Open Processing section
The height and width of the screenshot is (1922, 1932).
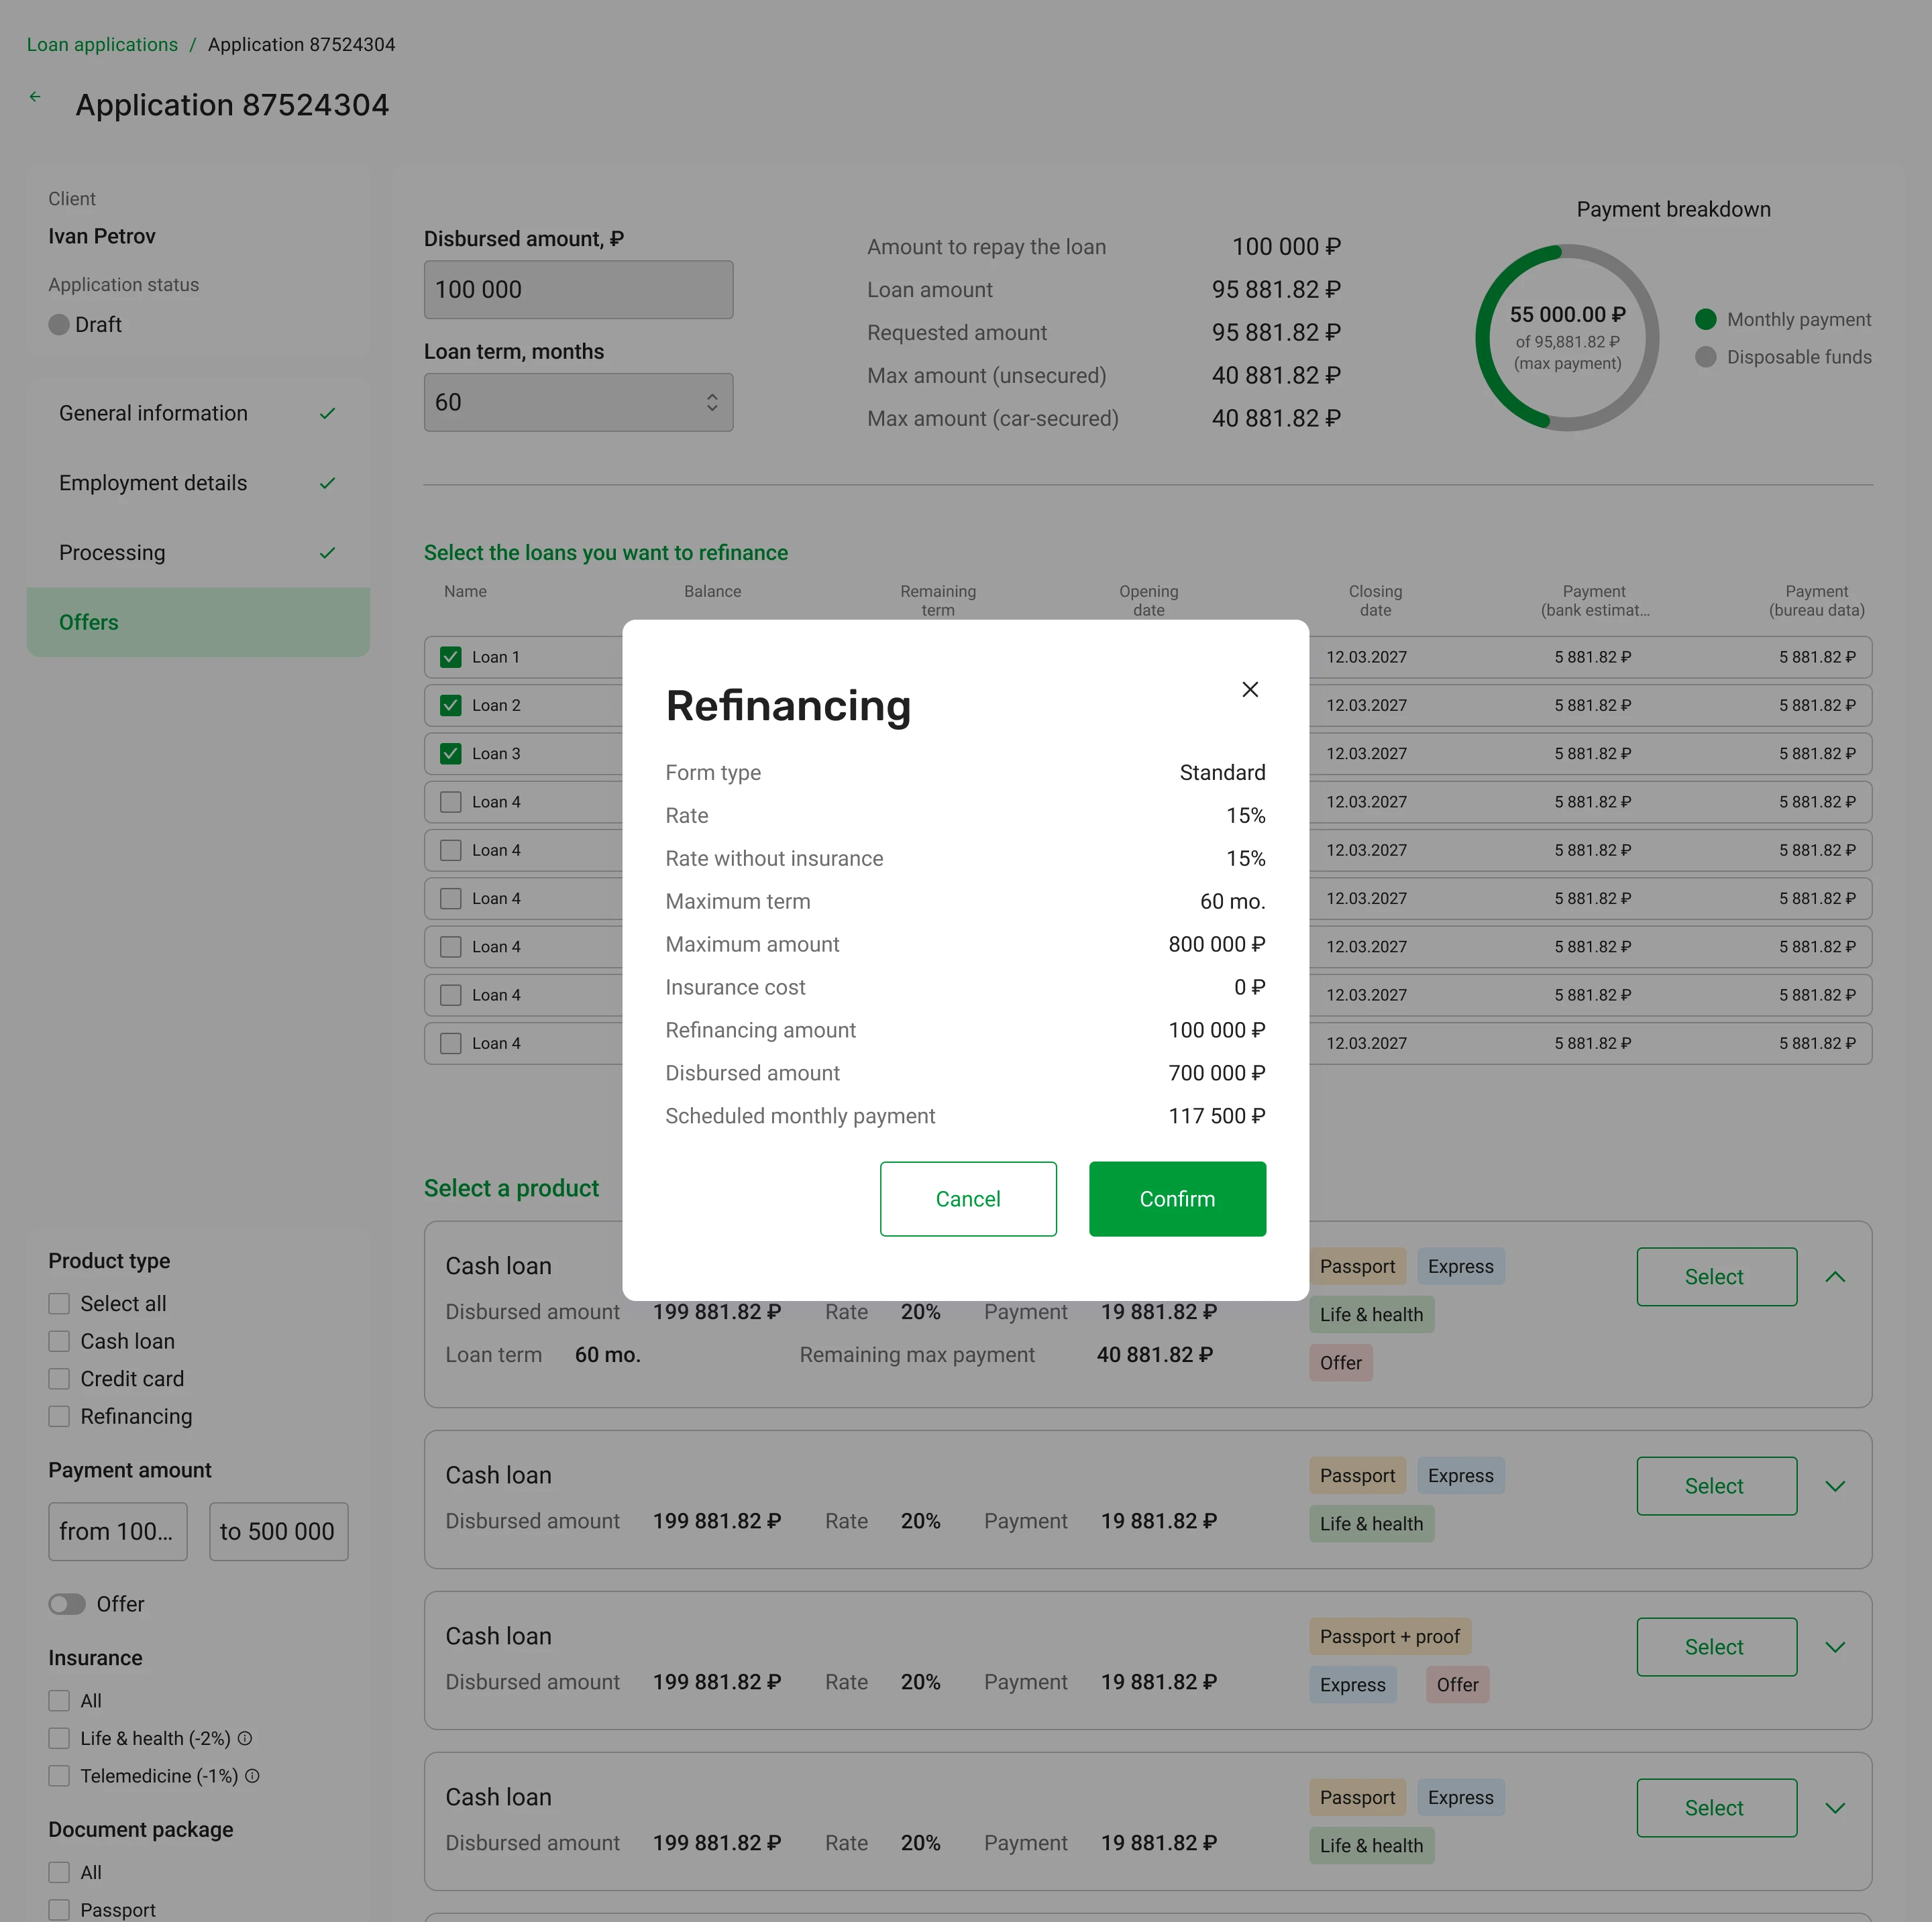click(198, 553)
